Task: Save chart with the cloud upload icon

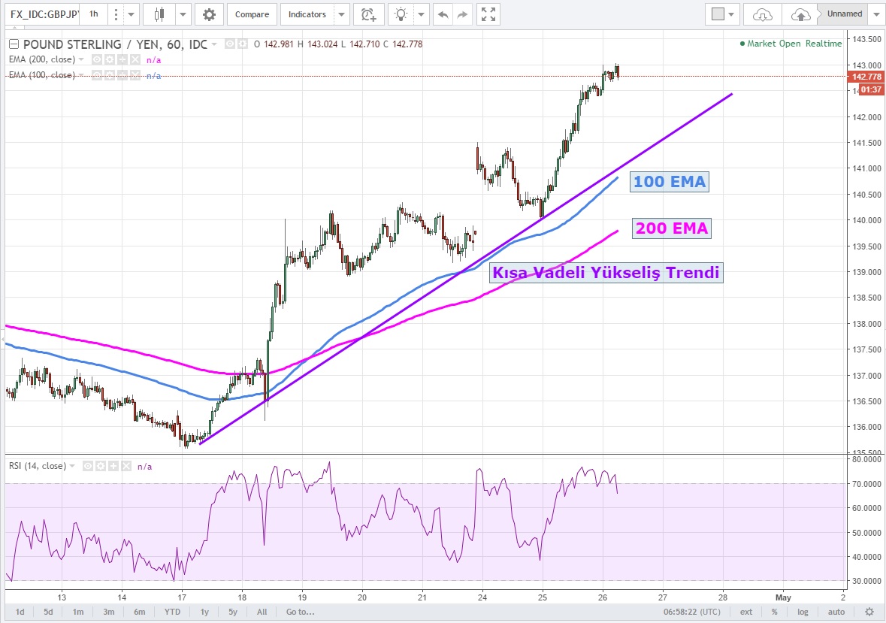Action: coord(800,14)
